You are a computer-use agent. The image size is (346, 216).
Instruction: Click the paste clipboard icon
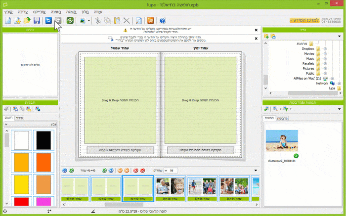click(117, 21)
